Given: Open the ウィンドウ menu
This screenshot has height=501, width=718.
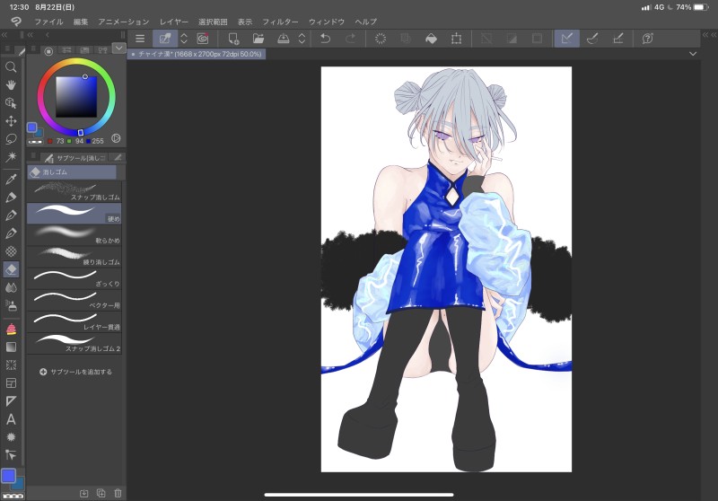Looking at the screenshot, I should (x=327, y=22).
